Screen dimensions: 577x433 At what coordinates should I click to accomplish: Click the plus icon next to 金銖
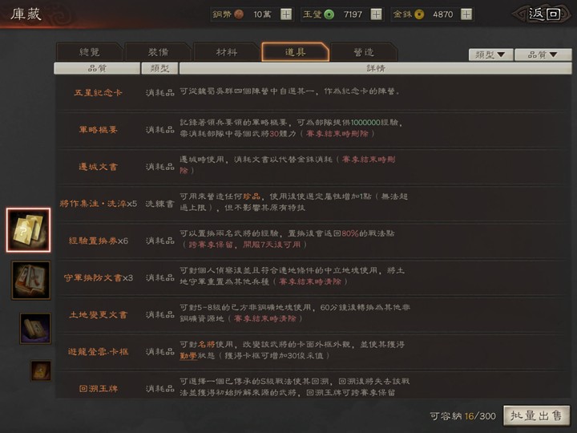(x=466, y=14)
